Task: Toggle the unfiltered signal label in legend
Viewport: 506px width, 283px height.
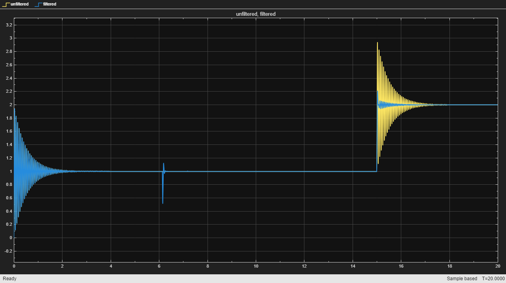Action: click(x=19, y=4)
